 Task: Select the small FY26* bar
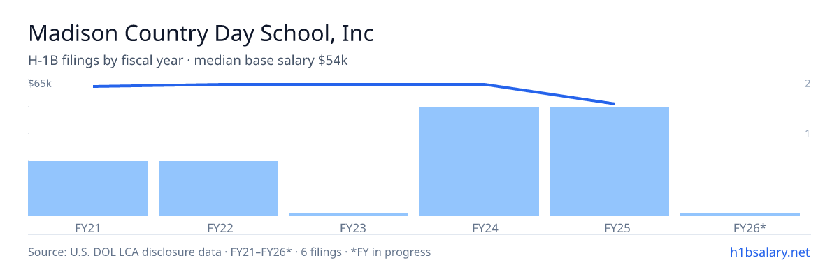coord(740,214)
